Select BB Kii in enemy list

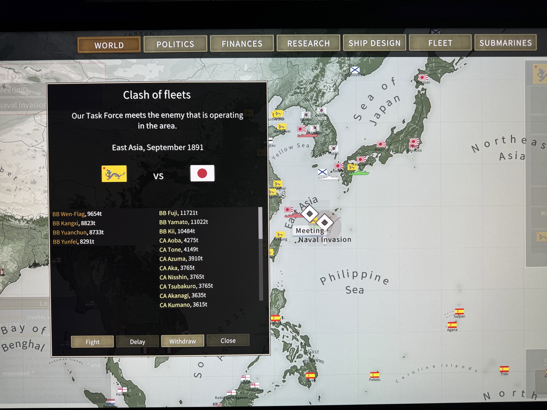tap(177, 231)
